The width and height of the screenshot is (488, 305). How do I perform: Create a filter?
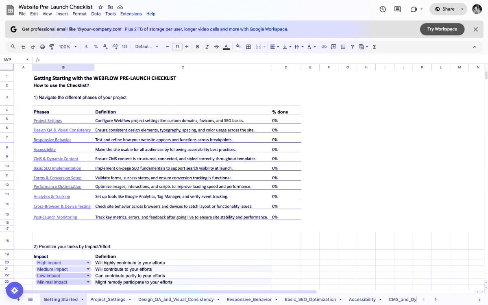(x=353, y=47)
